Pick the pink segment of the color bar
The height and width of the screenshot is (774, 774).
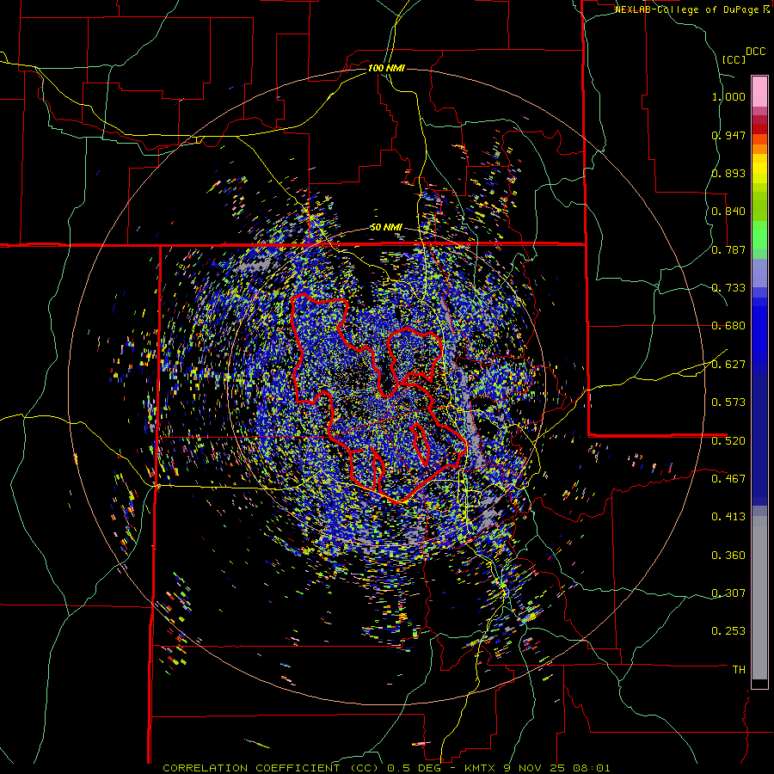coord(759,92)
